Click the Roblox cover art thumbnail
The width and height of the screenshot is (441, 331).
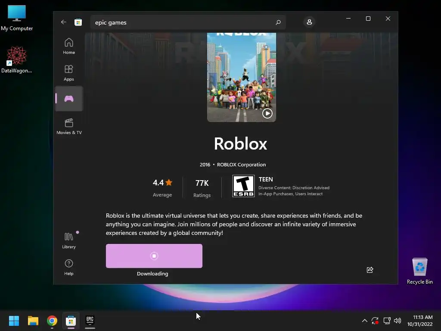pyautogui.click(x=241, y=77)
